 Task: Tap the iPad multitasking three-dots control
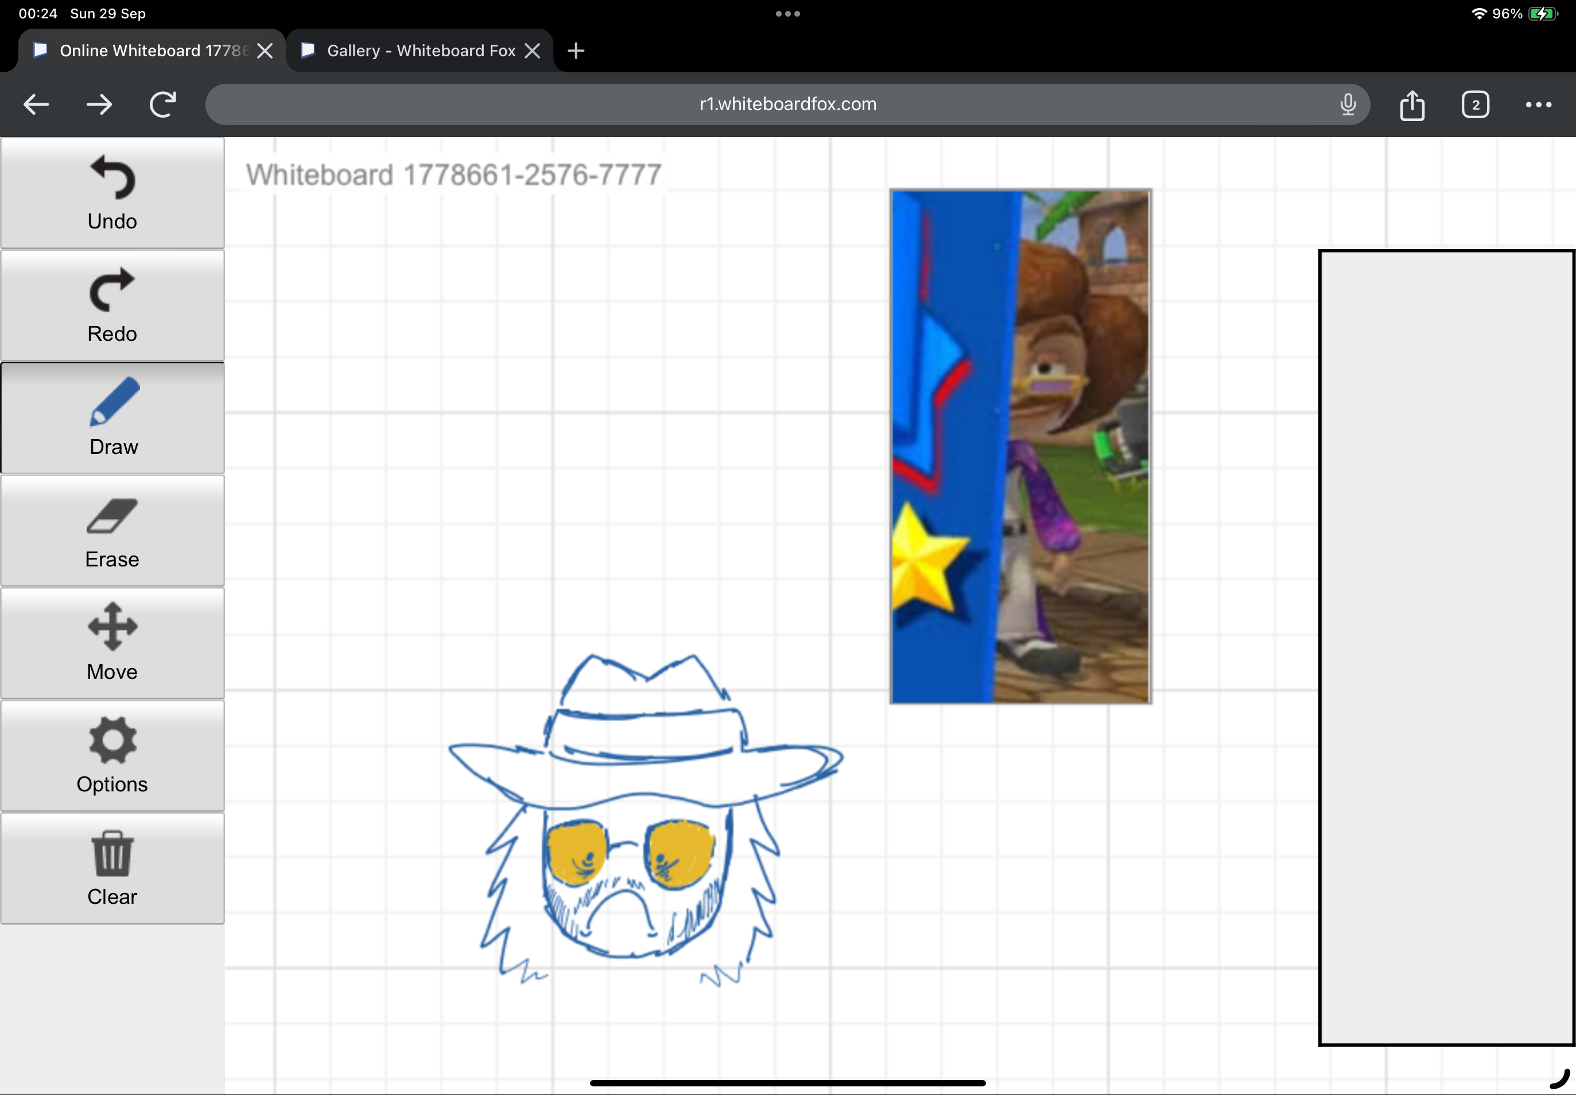tap(787, 14)
